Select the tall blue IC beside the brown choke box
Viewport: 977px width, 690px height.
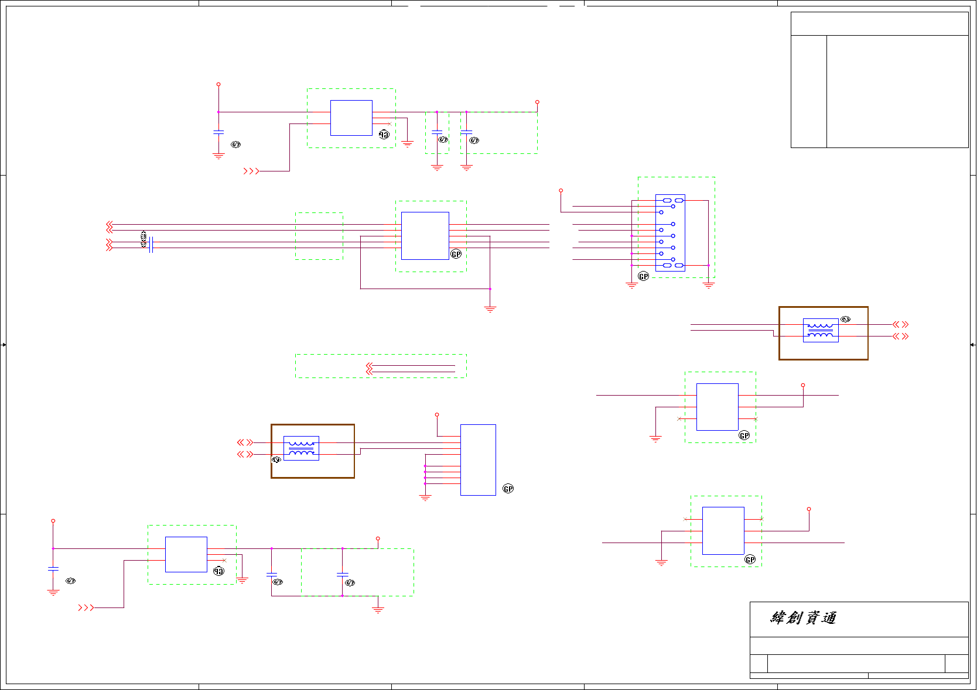pos(478,460)
